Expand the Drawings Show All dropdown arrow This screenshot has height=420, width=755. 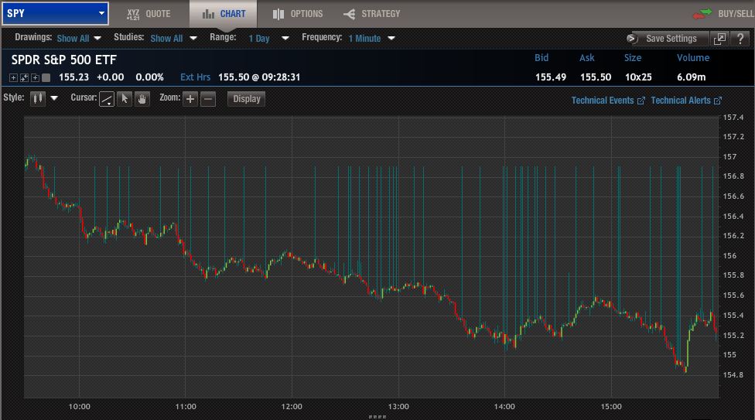[97, 39]
